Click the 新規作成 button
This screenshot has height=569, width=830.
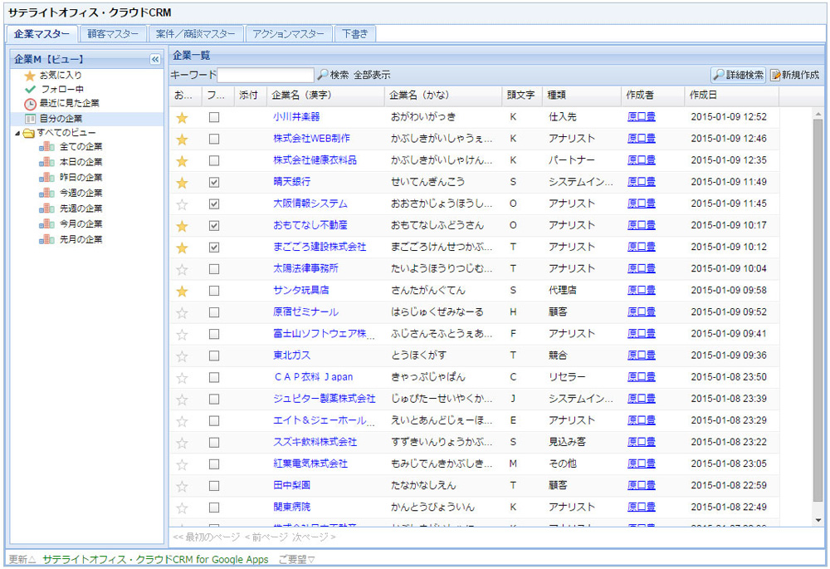(x=794, y=75)
